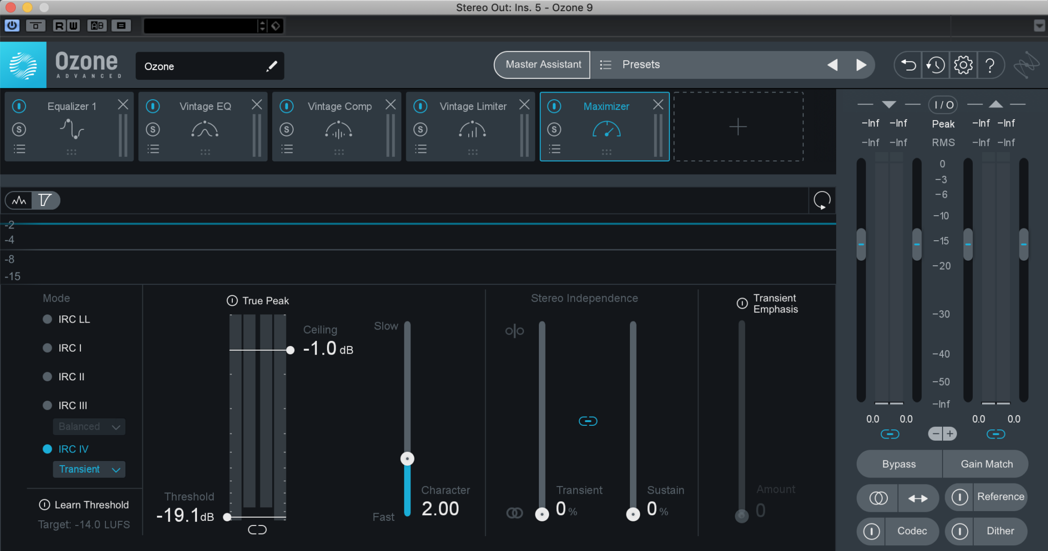Image resolution: width=1048 pixels, height=551 pixels.
Task: Click the swap channels double arrow icon
Action: 918,498
